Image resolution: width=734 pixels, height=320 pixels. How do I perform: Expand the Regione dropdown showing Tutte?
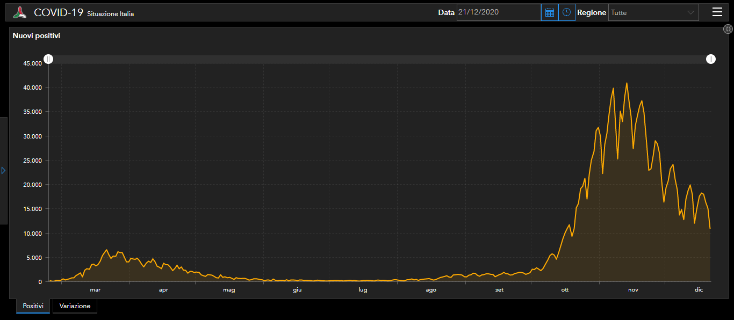(x=653, y=12)
